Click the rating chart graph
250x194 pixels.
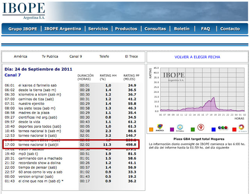click(202, 90)
